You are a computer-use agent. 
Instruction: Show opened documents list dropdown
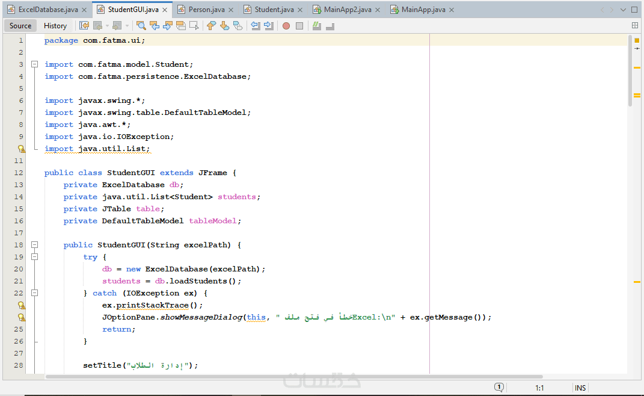pyautogui.click(x=623, y=10)
